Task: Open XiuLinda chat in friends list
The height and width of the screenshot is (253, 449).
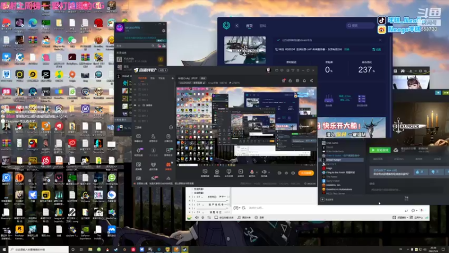Action: click(x=140, y=60)
